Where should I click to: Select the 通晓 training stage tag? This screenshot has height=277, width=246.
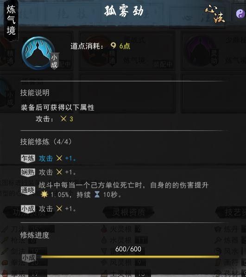pyautogui.click(x=28, y=191)
